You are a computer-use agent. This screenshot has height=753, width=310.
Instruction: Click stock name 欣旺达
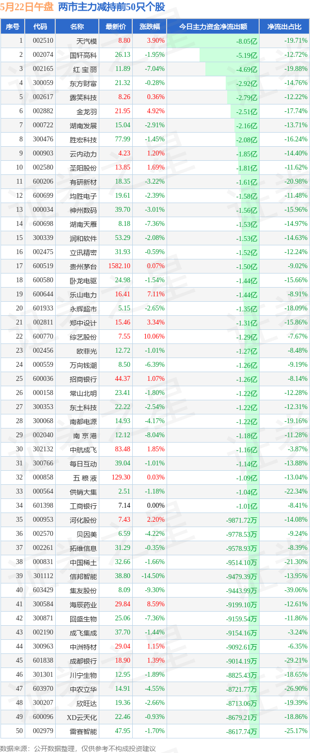pos(87,703)
